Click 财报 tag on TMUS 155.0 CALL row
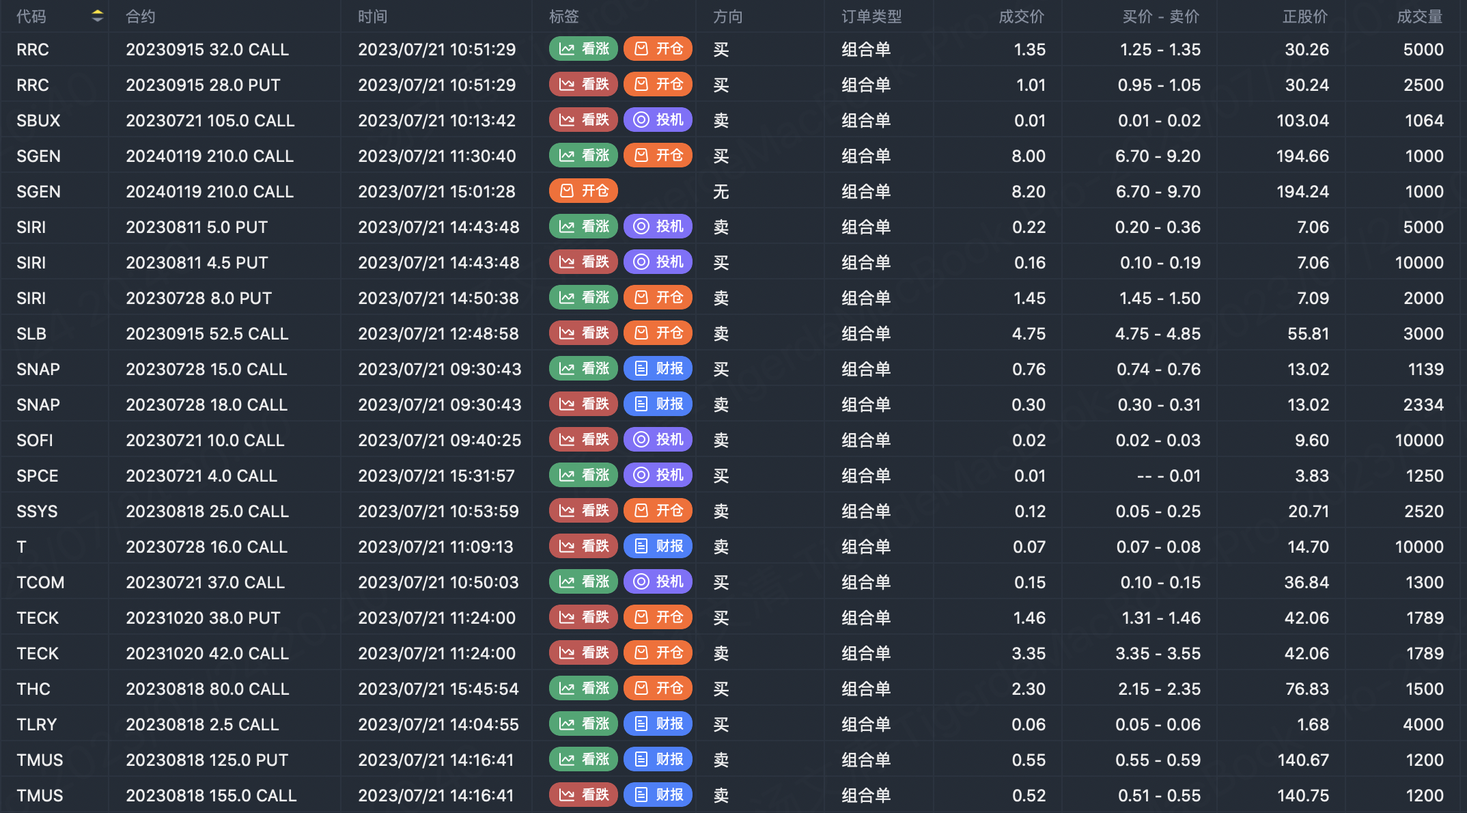 point(658,795)
